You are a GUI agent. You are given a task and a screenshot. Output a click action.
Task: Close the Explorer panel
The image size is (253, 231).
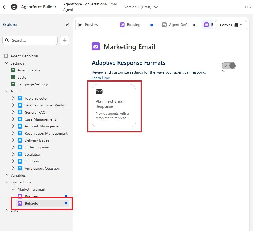tap(67, 25)
